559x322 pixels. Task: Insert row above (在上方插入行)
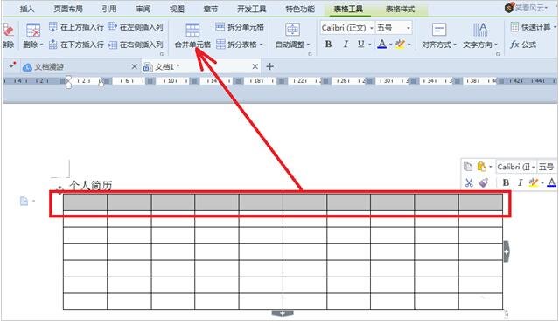click(x=76, y=27)
